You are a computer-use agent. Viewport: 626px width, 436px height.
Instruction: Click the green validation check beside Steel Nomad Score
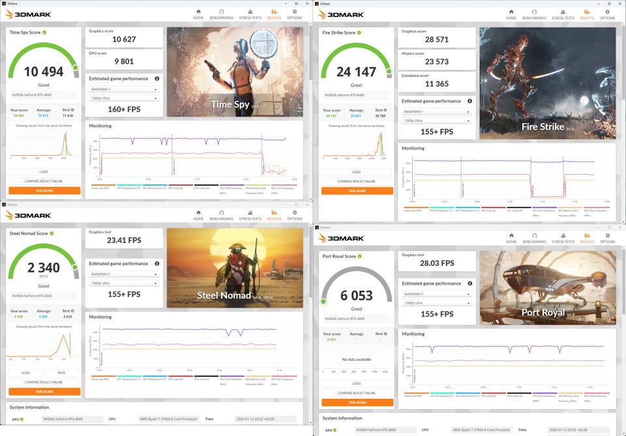pyautogui.click(x=52, y=233)
